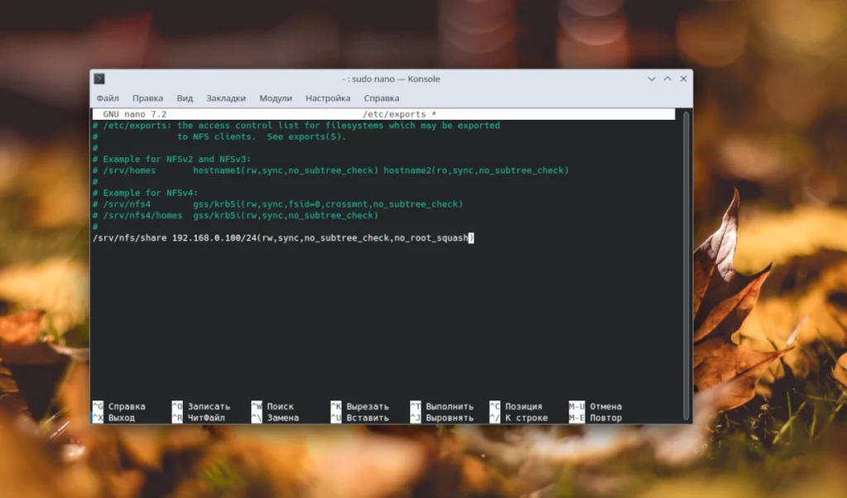Minimize the Konsole window
The width and height of the screenshot is (847, 498).
click(x=652, y=79)
